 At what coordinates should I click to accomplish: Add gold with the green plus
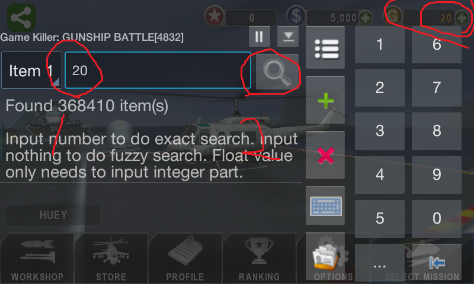point(462,18)
